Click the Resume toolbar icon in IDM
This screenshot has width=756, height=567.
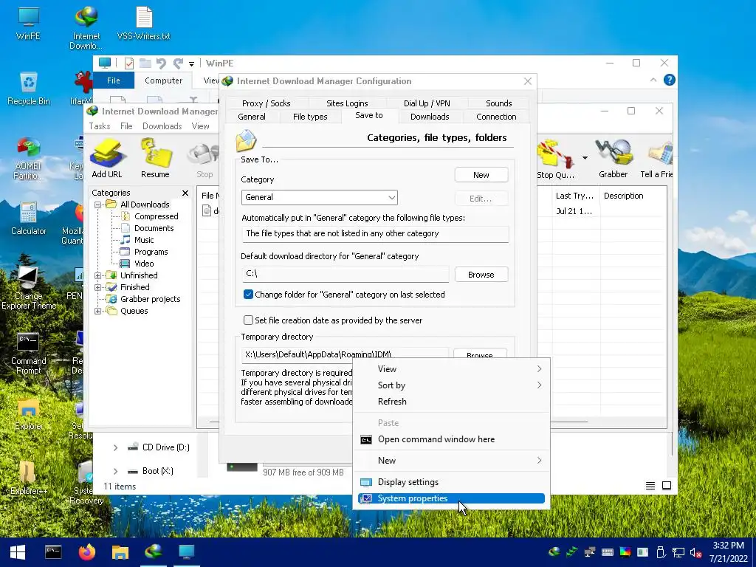click(155, 158)
